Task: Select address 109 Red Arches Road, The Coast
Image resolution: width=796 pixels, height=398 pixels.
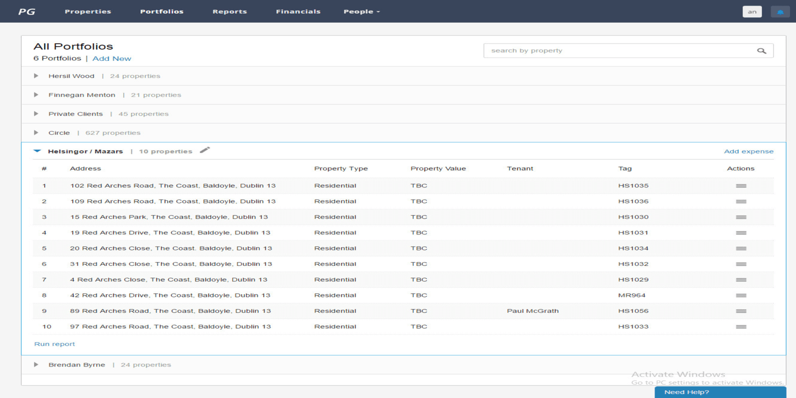Action: (173, 201)
